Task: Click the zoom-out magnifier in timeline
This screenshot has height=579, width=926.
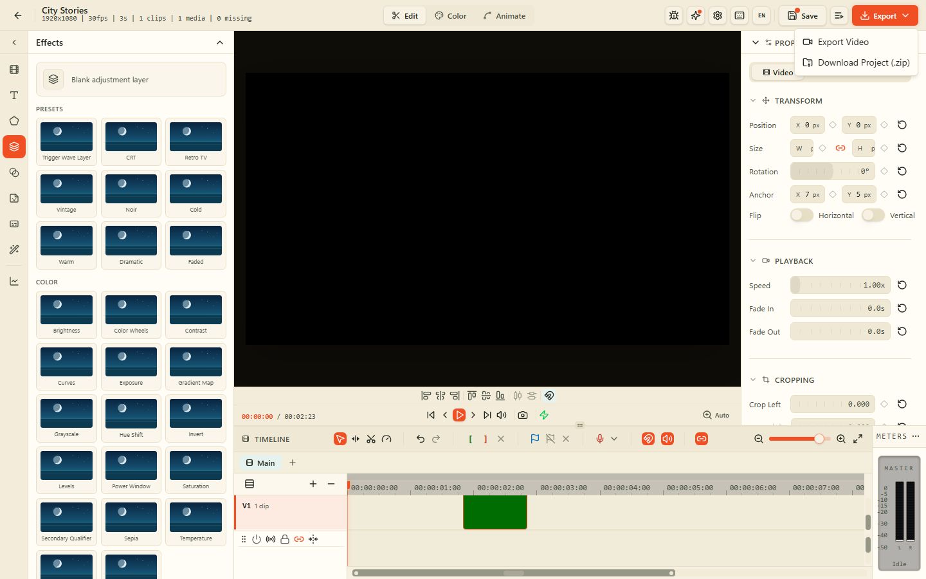Action: point(759,439)
